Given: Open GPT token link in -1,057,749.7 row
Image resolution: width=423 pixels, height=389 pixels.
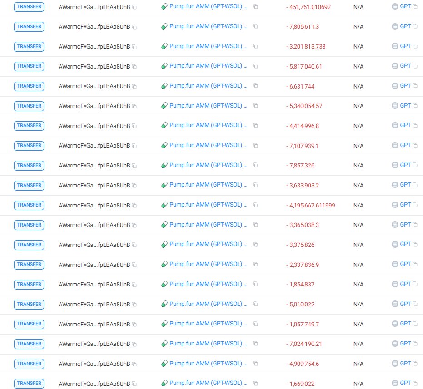Looking at the screenshot, I should pyautogui.click(x=405, y=324).
